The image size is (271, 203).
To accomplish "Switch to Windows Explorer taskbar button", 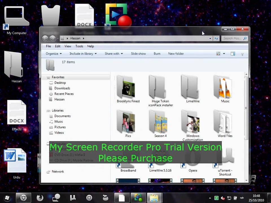I will [x=154, y=198].
